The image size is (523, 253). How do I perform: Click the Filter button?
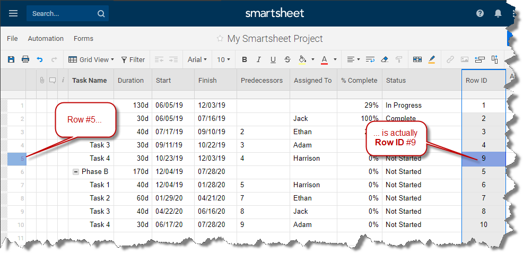[133, 59]
